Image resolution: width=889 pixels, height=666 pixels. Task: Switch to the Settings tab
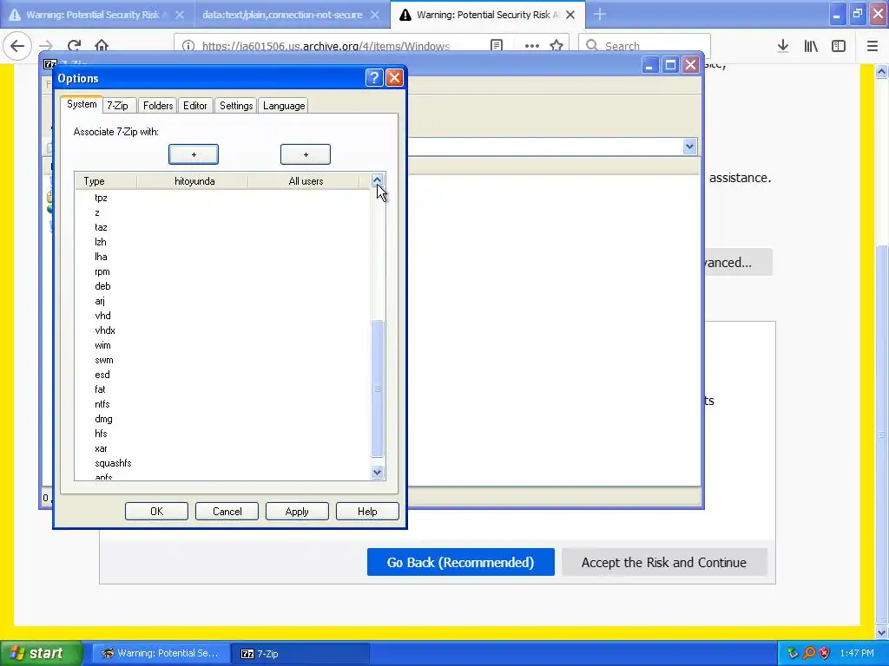[236, 105]
